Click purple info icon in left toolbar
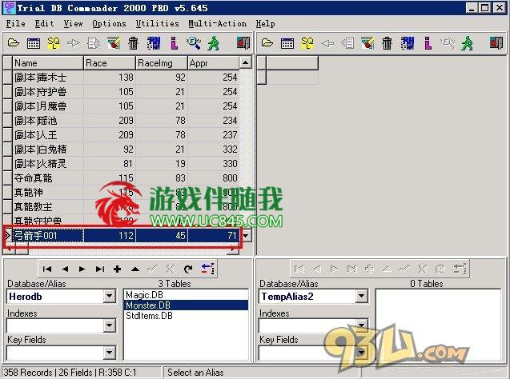The width and height of the screenshot is (510, 379). pyautogui.click(x=174, y=42)
